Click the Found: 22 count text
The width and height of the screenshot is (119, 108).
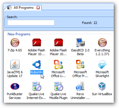coord(90,23)
